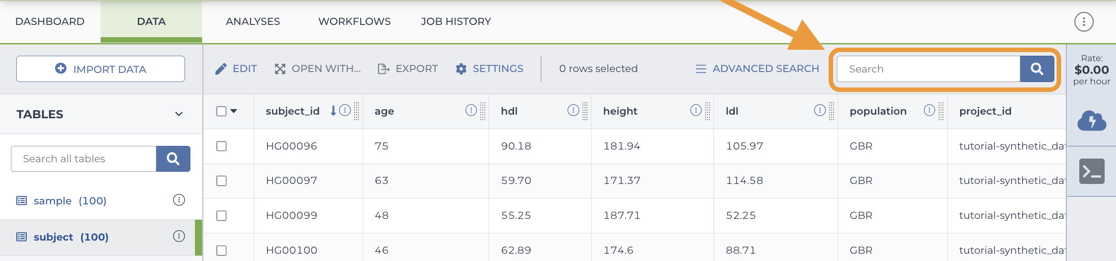The image size is (1116, 261).
Task: Tick the checkbox for row HG00099
Action: click(222, 216)
